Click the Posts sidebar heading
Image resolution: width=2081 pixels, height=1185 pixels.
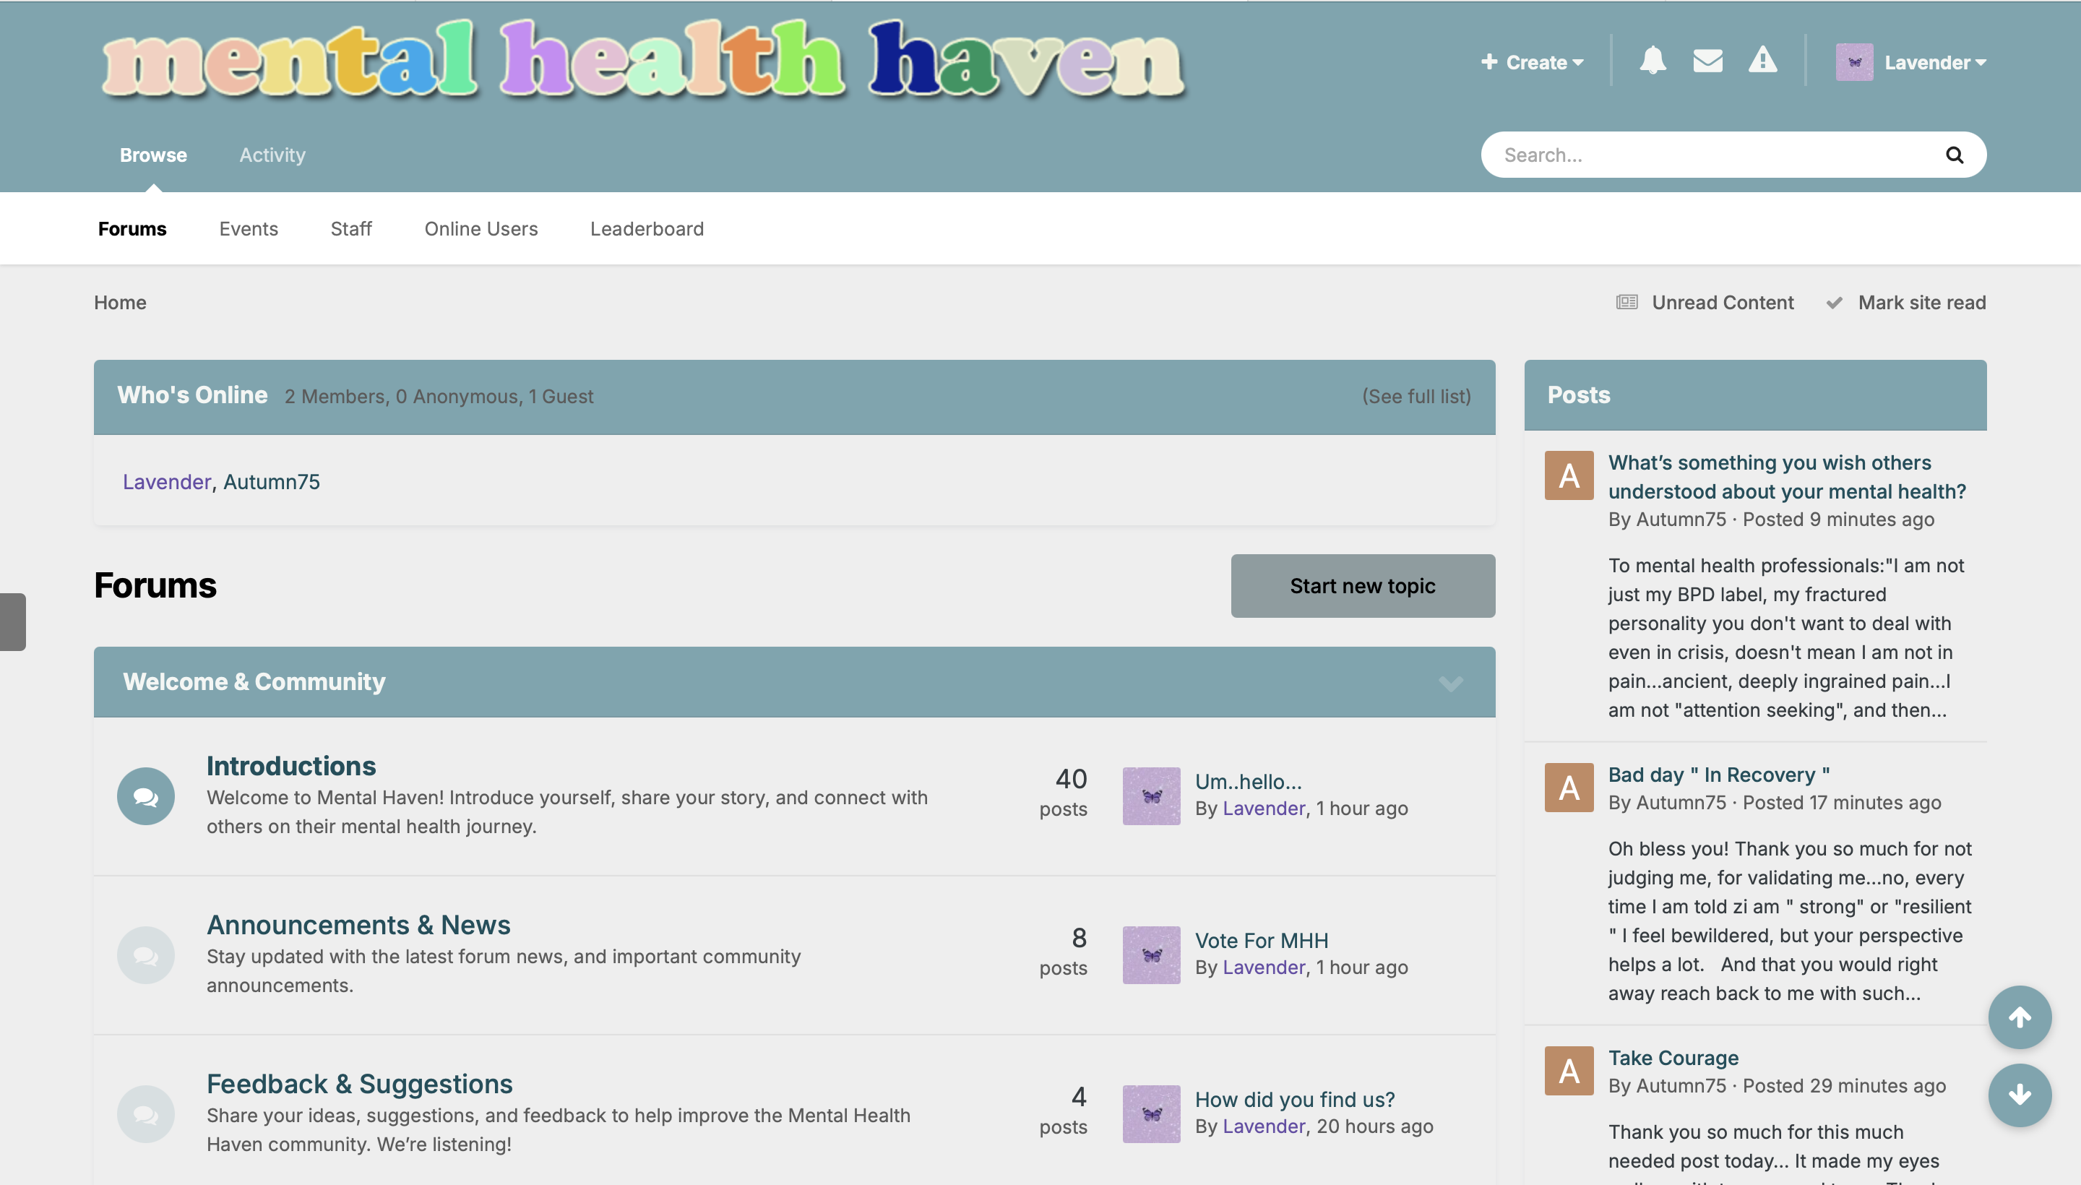click(x=1578, y=395)
